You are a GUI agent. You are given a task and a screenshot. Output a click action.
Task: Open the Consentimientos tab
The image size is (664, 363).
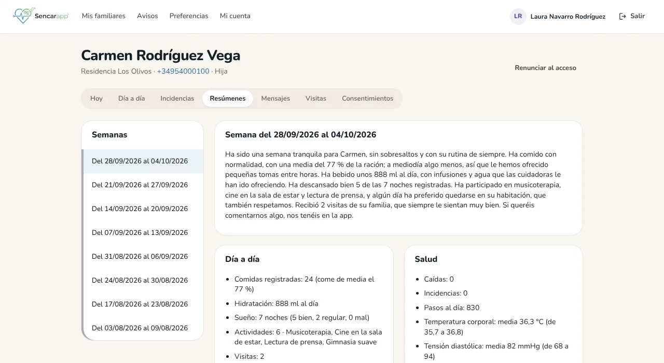point(368,99)
